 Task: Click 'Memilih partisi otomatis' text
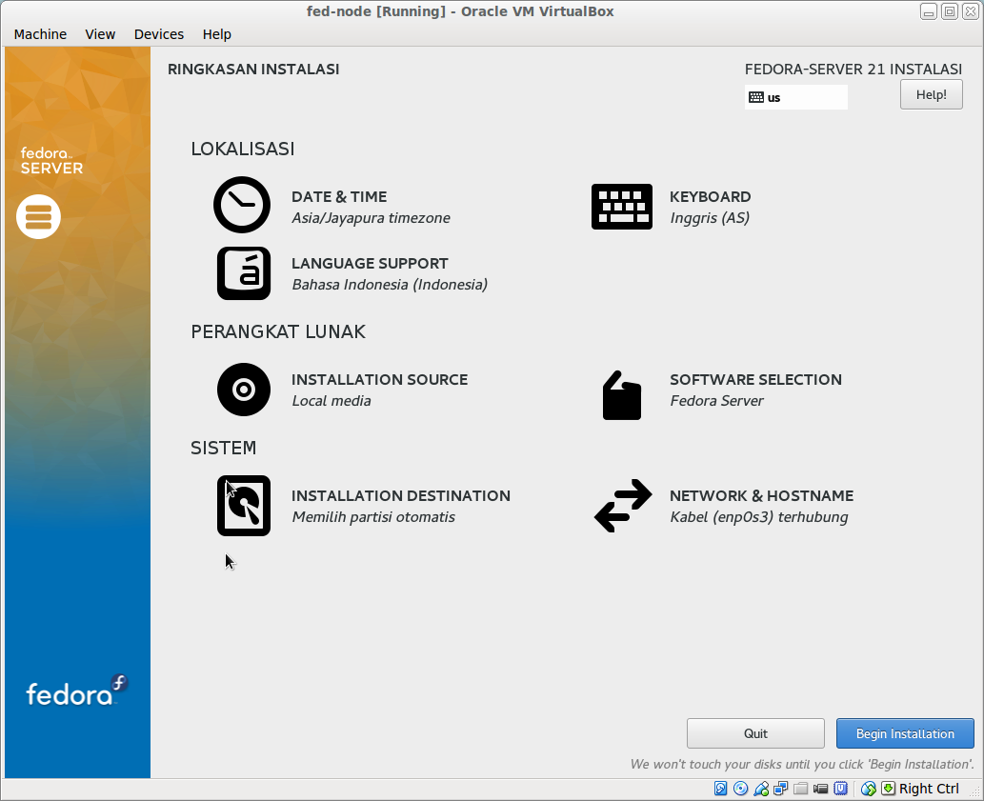(373, 517)
